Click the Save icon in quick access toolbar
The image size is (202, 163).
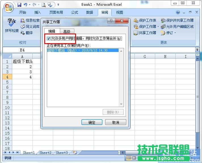(19, 5)
